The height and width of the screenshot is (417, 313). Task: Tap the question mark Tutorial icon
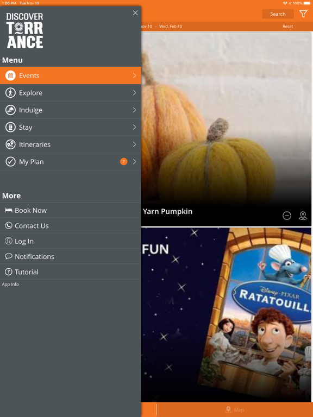(9, 272)
